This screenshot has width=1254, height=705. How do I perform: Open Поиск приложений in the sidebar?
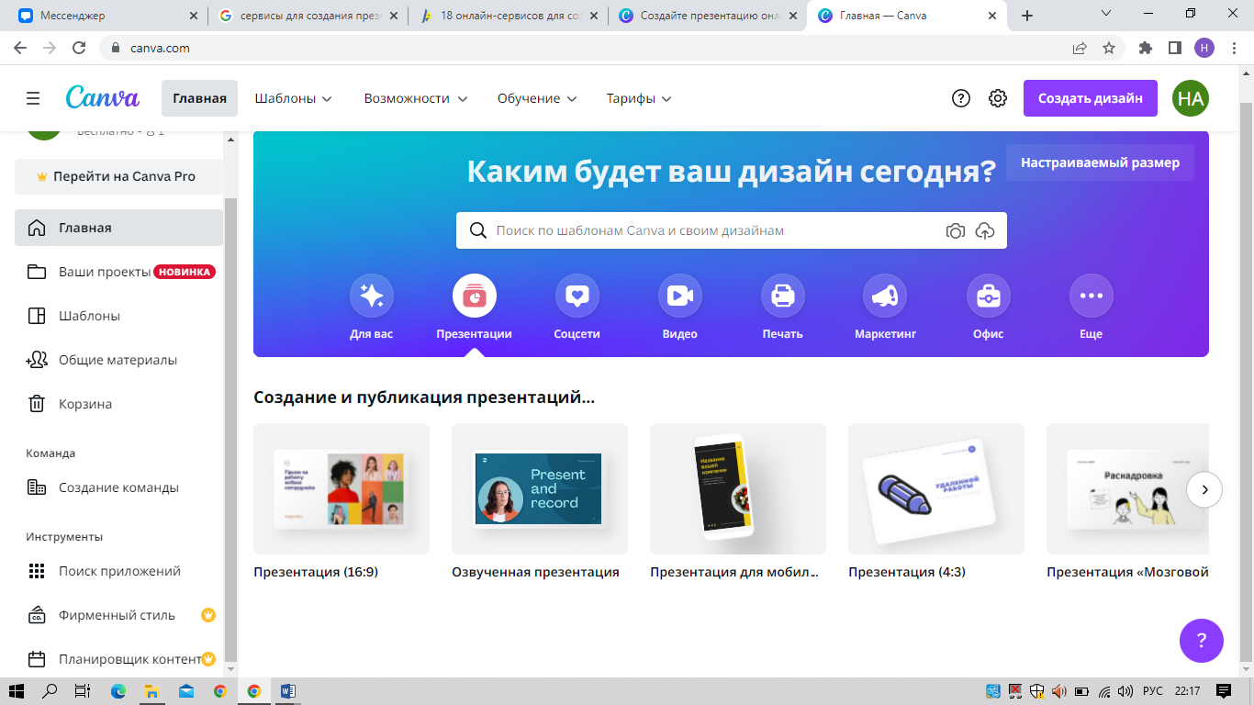(x=118, y=571)
